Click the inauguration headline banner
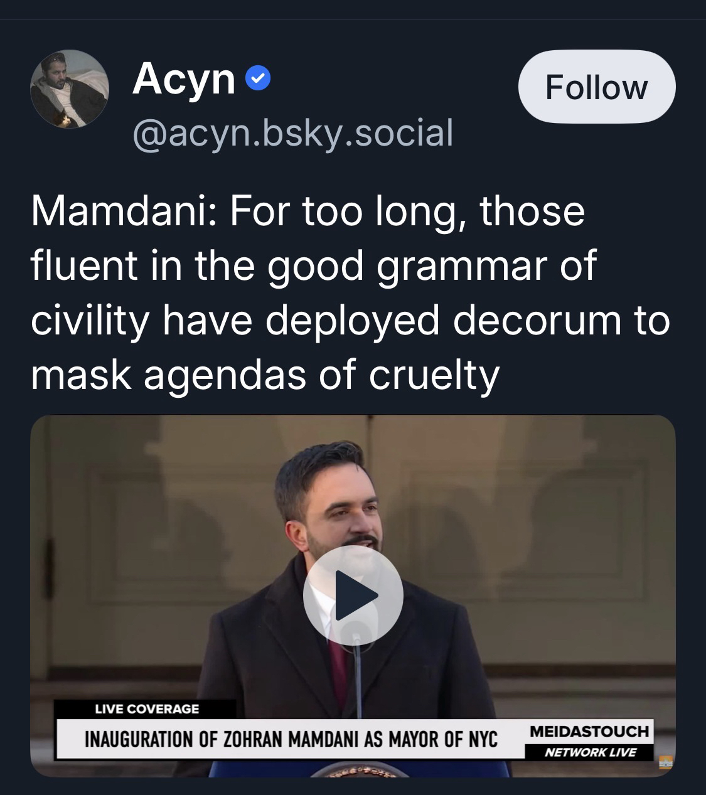Screen dimensions: 706x795 pyautogui.click(x=291, y=739)
